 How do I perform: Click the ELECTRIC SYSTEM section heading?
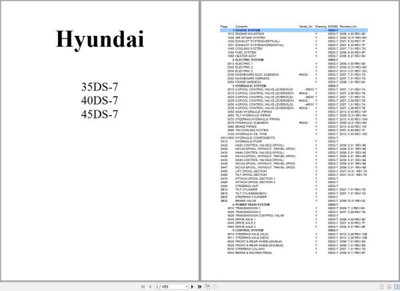point(249,60)
